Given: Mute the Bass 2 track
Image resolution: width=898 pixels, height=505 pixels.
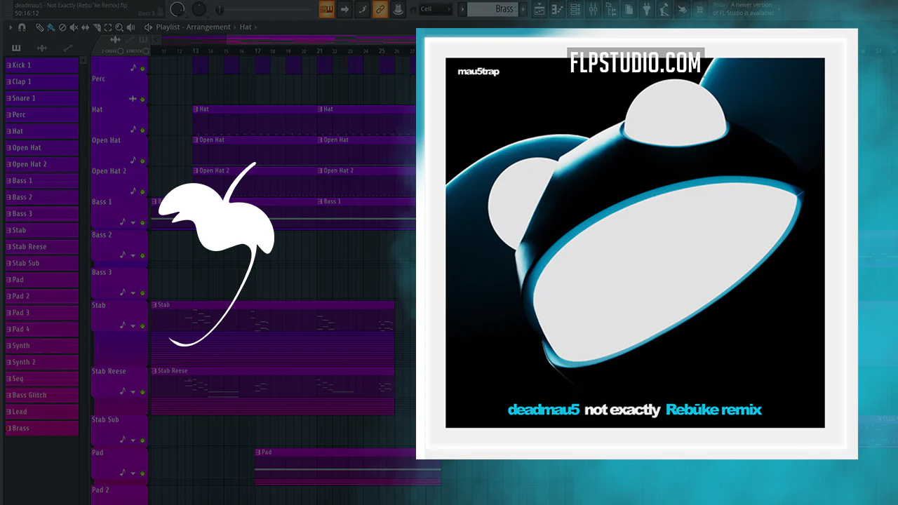Looking at the screenshot, I should coord(142,255).
